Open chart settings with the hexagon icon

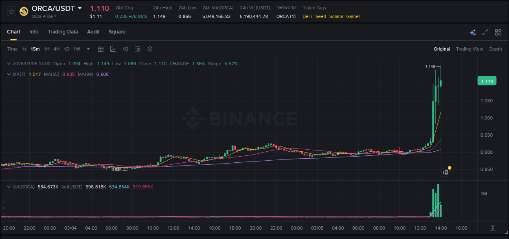coord(150,49)
